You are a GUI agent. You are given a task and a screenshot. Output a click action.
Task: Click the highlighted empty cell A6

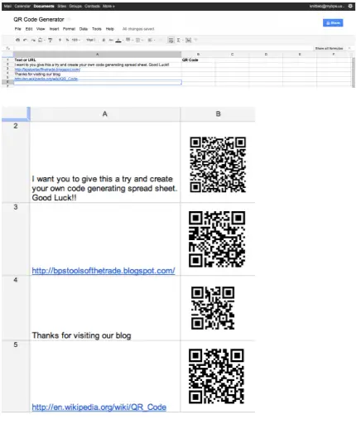tap(98, 82)
